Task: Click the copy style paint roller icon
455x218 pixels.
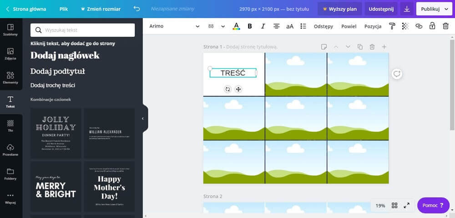Action: [x=392, y=26]
